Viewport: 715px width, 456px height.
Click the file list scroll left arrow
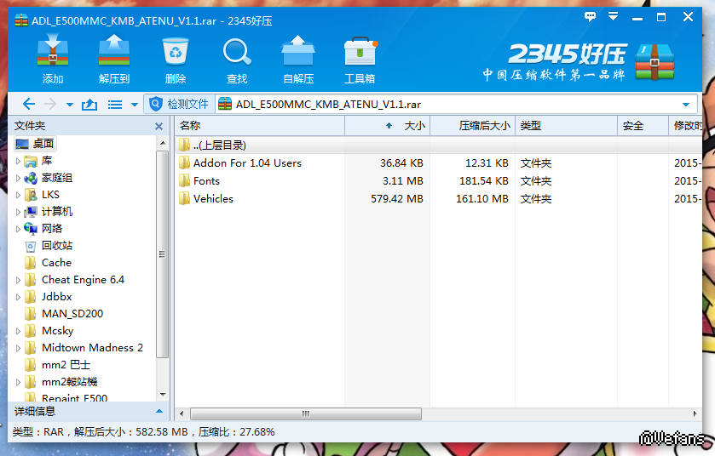pos(182,413)
